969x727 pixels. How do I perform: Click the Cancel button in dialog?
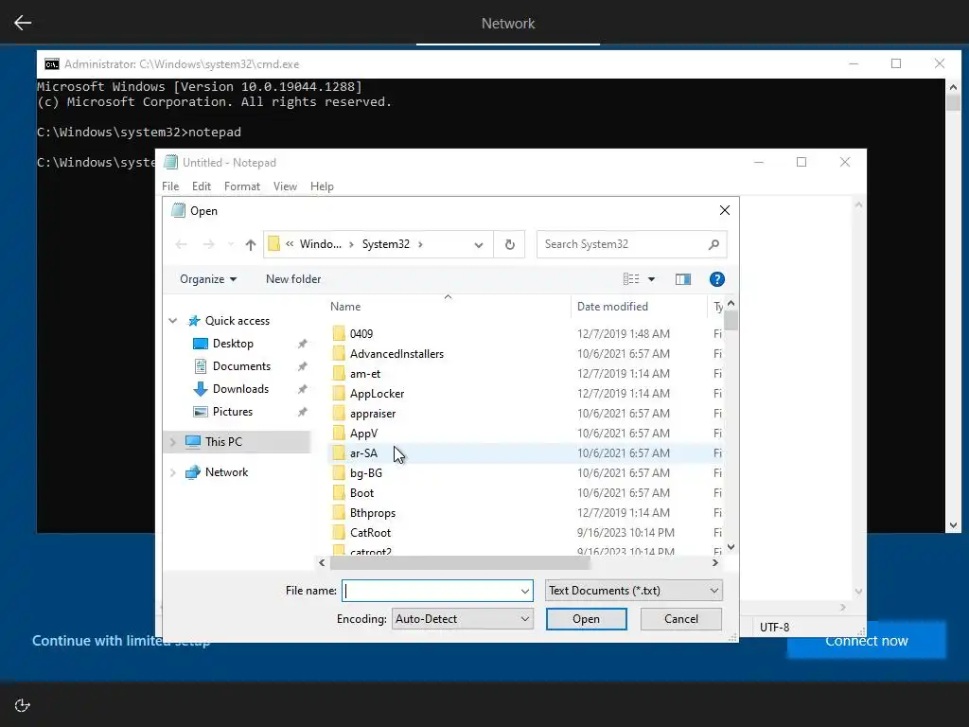[681, 619]
